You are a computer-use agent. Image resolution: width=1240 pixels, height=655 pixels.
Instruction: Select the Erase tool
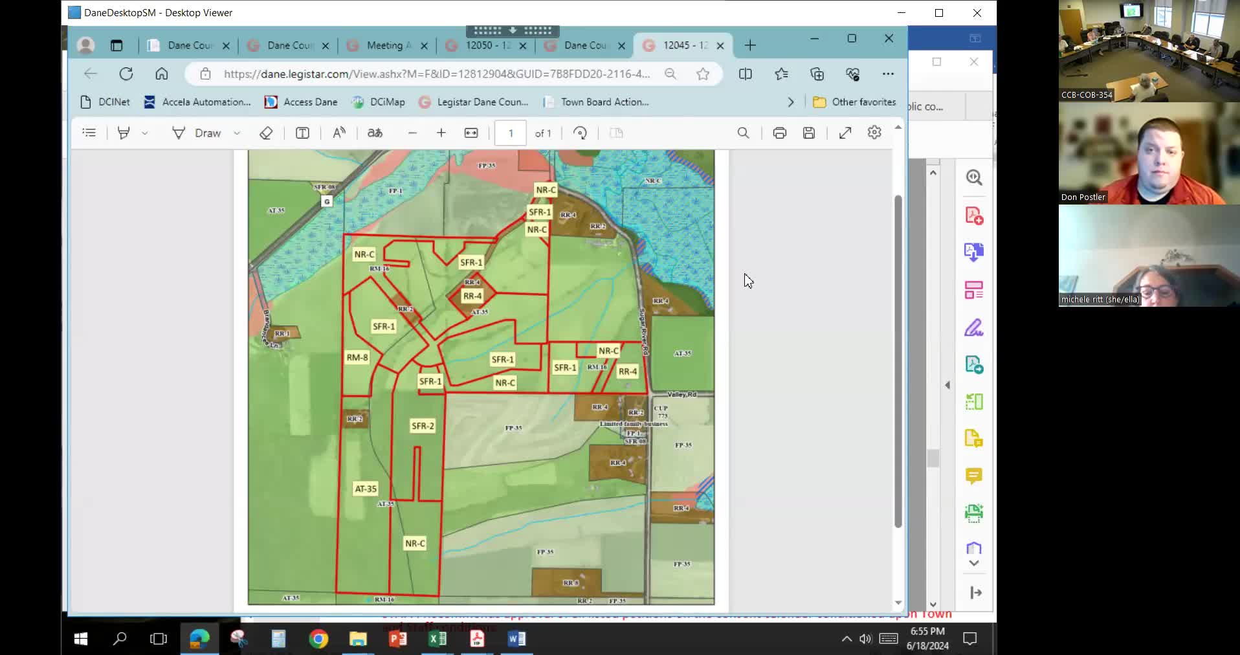tap(265, 133)
